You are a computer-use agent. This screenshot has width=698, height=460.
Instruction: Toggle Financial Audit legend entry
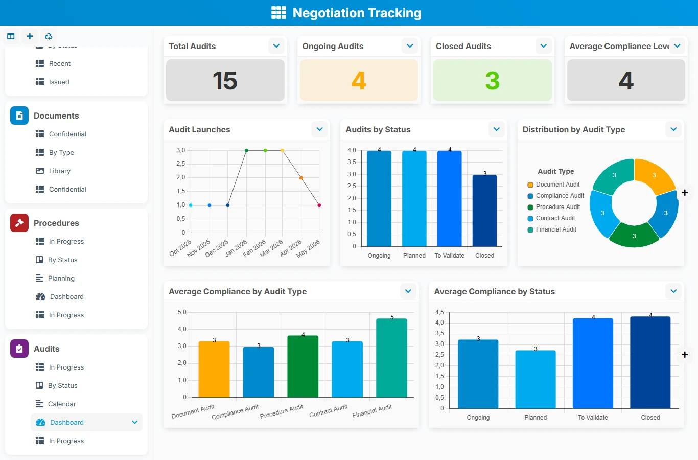(552, 229)
